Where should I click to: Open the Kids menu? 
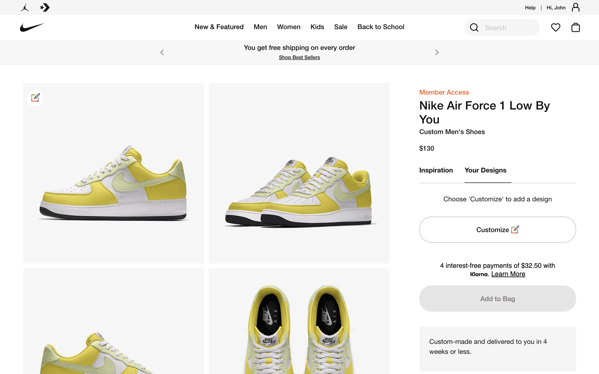click(317, 27)
